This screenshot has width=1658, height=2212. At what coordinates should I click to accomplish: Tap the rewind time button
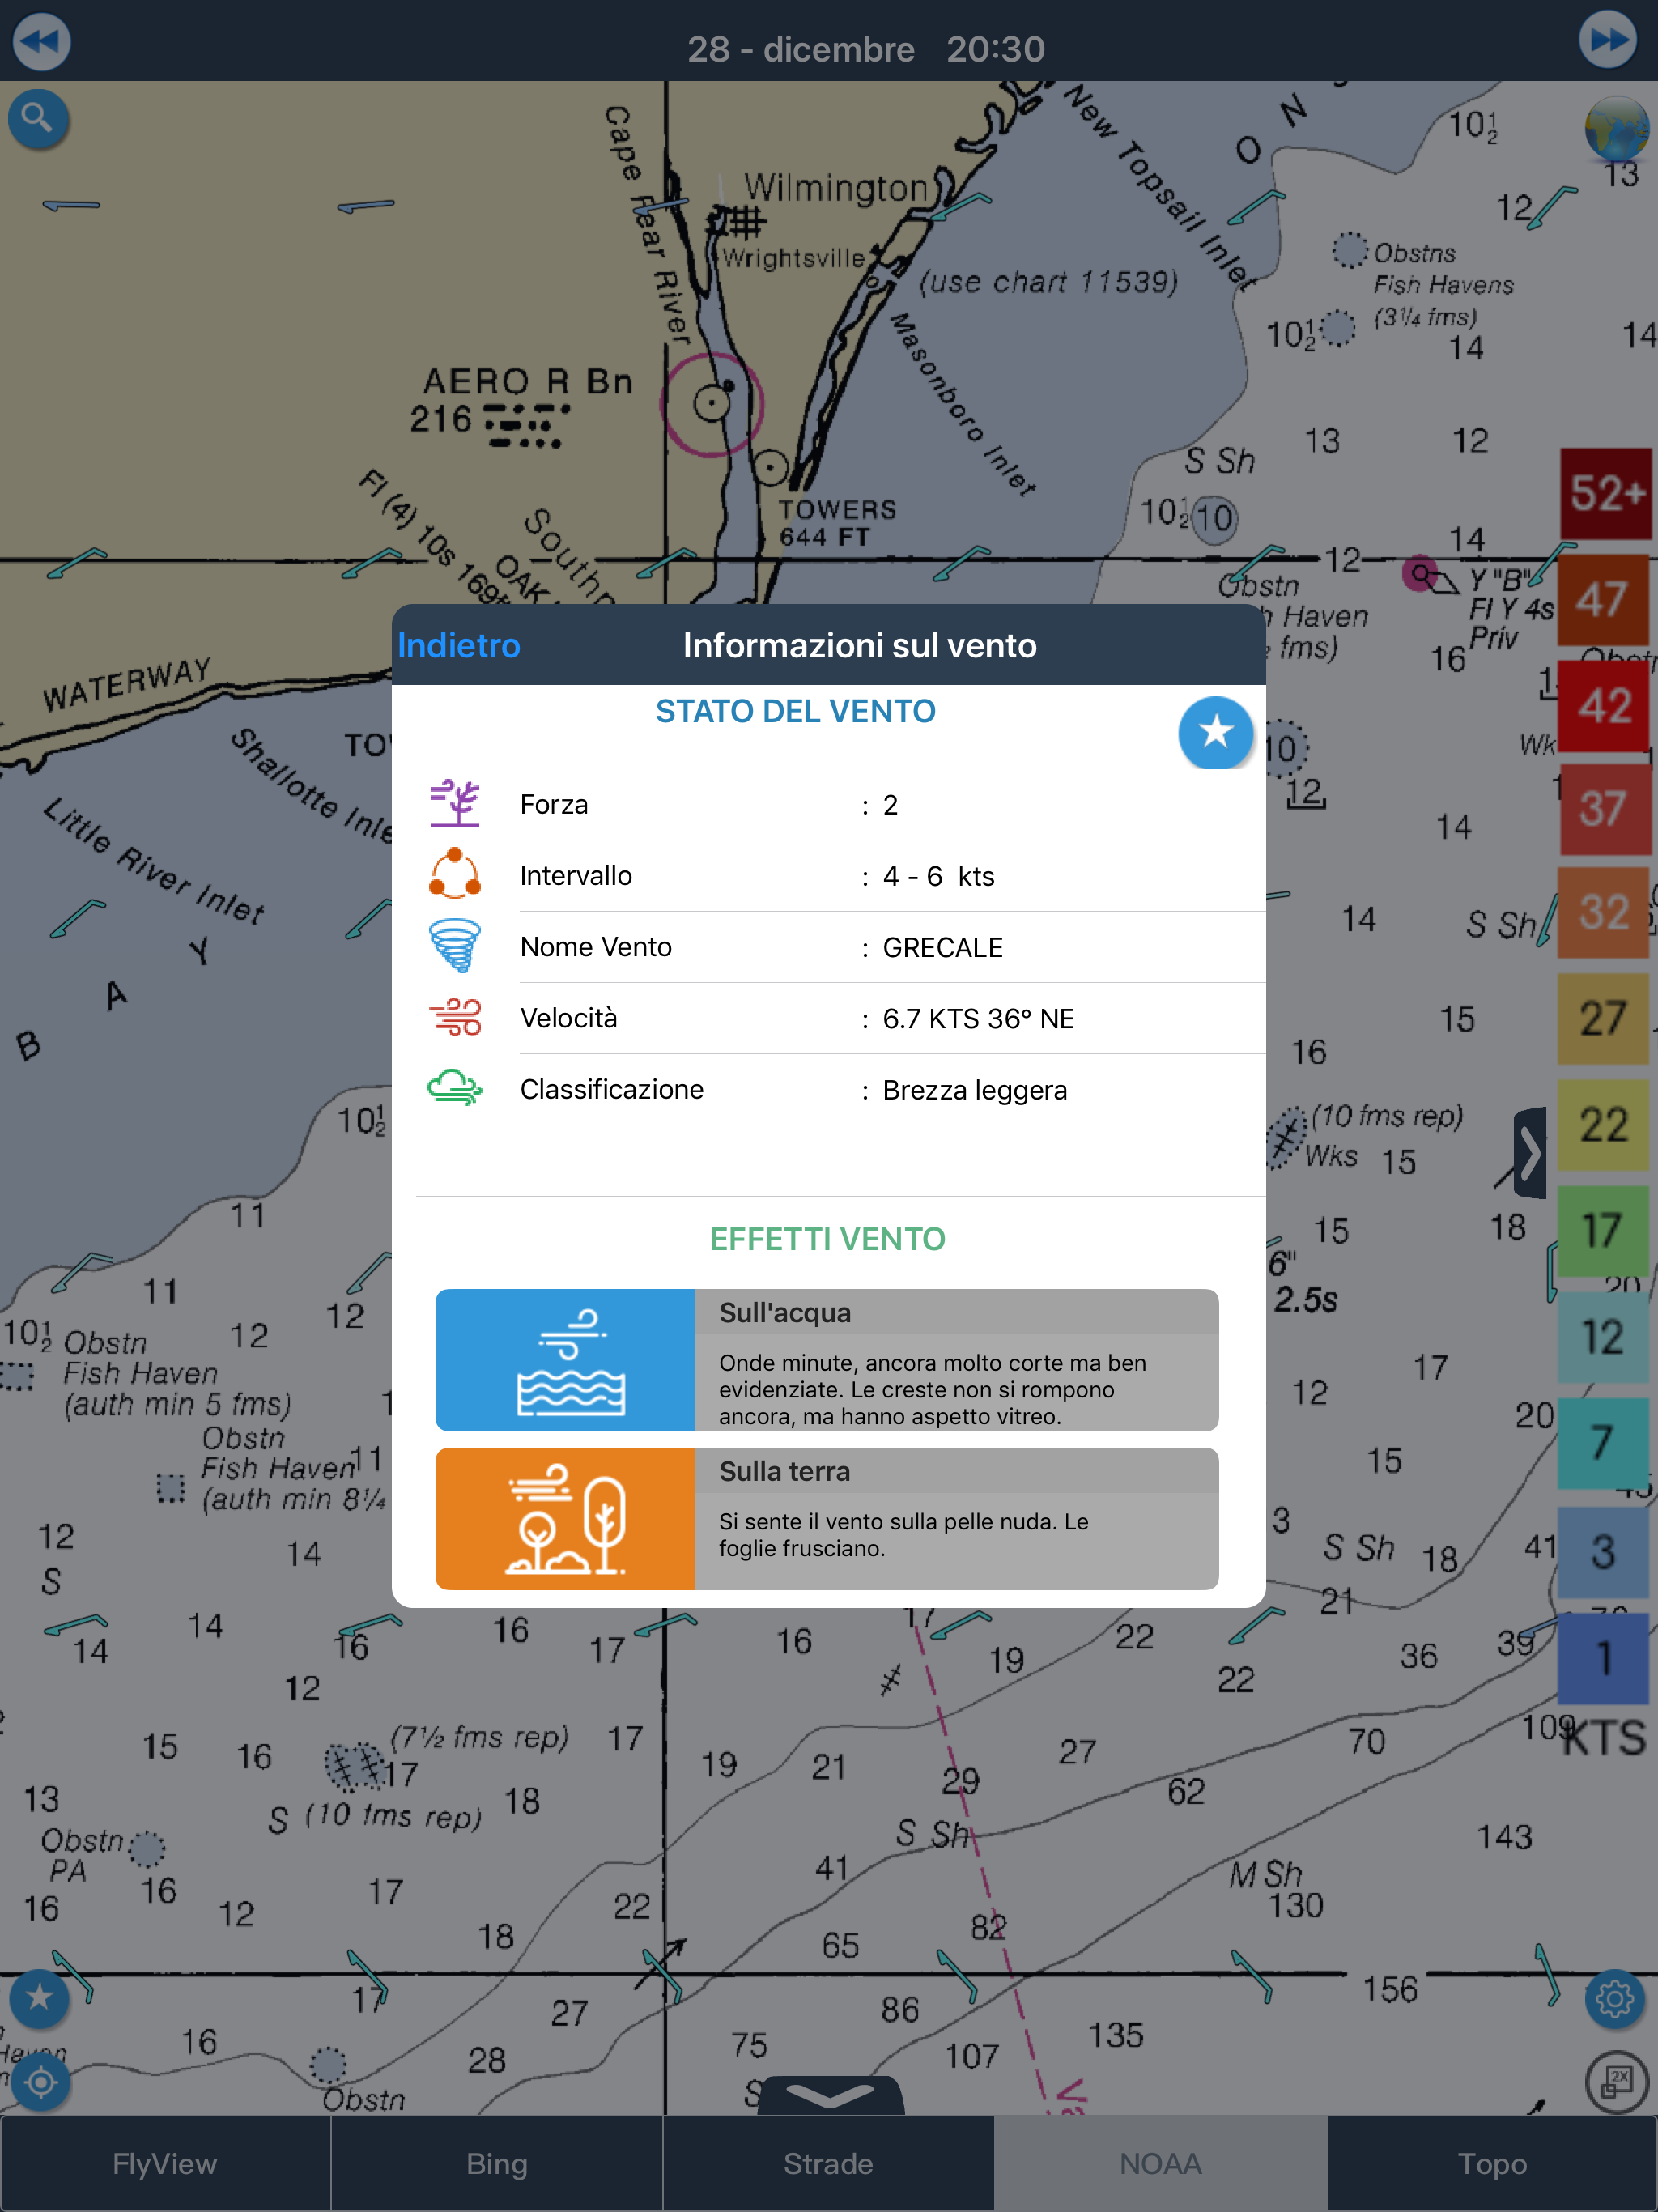(40, 42)
